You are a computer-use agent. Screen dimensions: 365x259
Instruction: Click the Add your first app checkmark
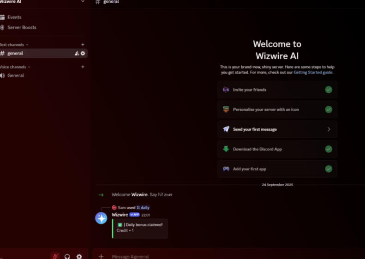tap(329, 169)
